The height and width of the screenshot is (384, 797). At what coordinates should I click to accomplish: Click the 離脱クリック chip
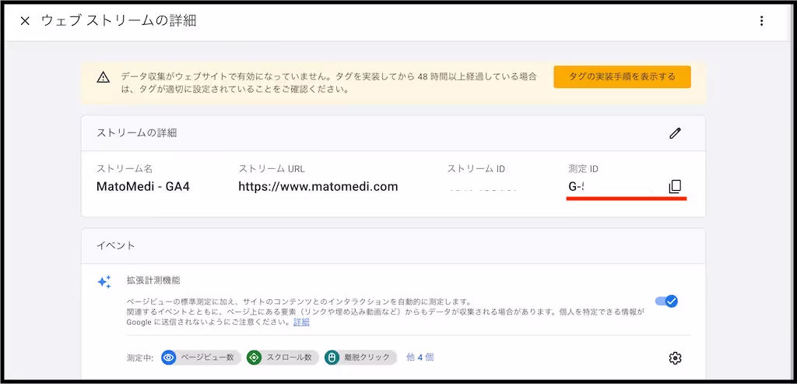(x=361, y=358)
